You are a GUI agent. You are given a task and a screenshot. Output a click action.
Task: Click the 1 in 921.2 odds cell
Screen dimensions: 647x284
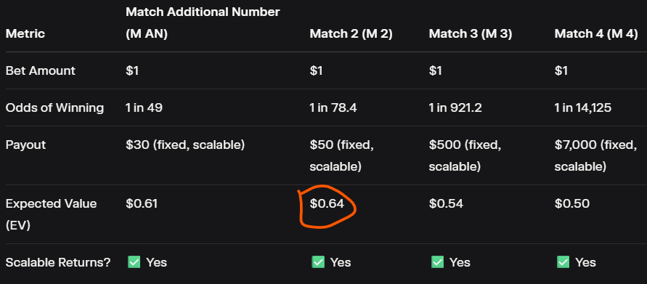click(x=455, y=107)
